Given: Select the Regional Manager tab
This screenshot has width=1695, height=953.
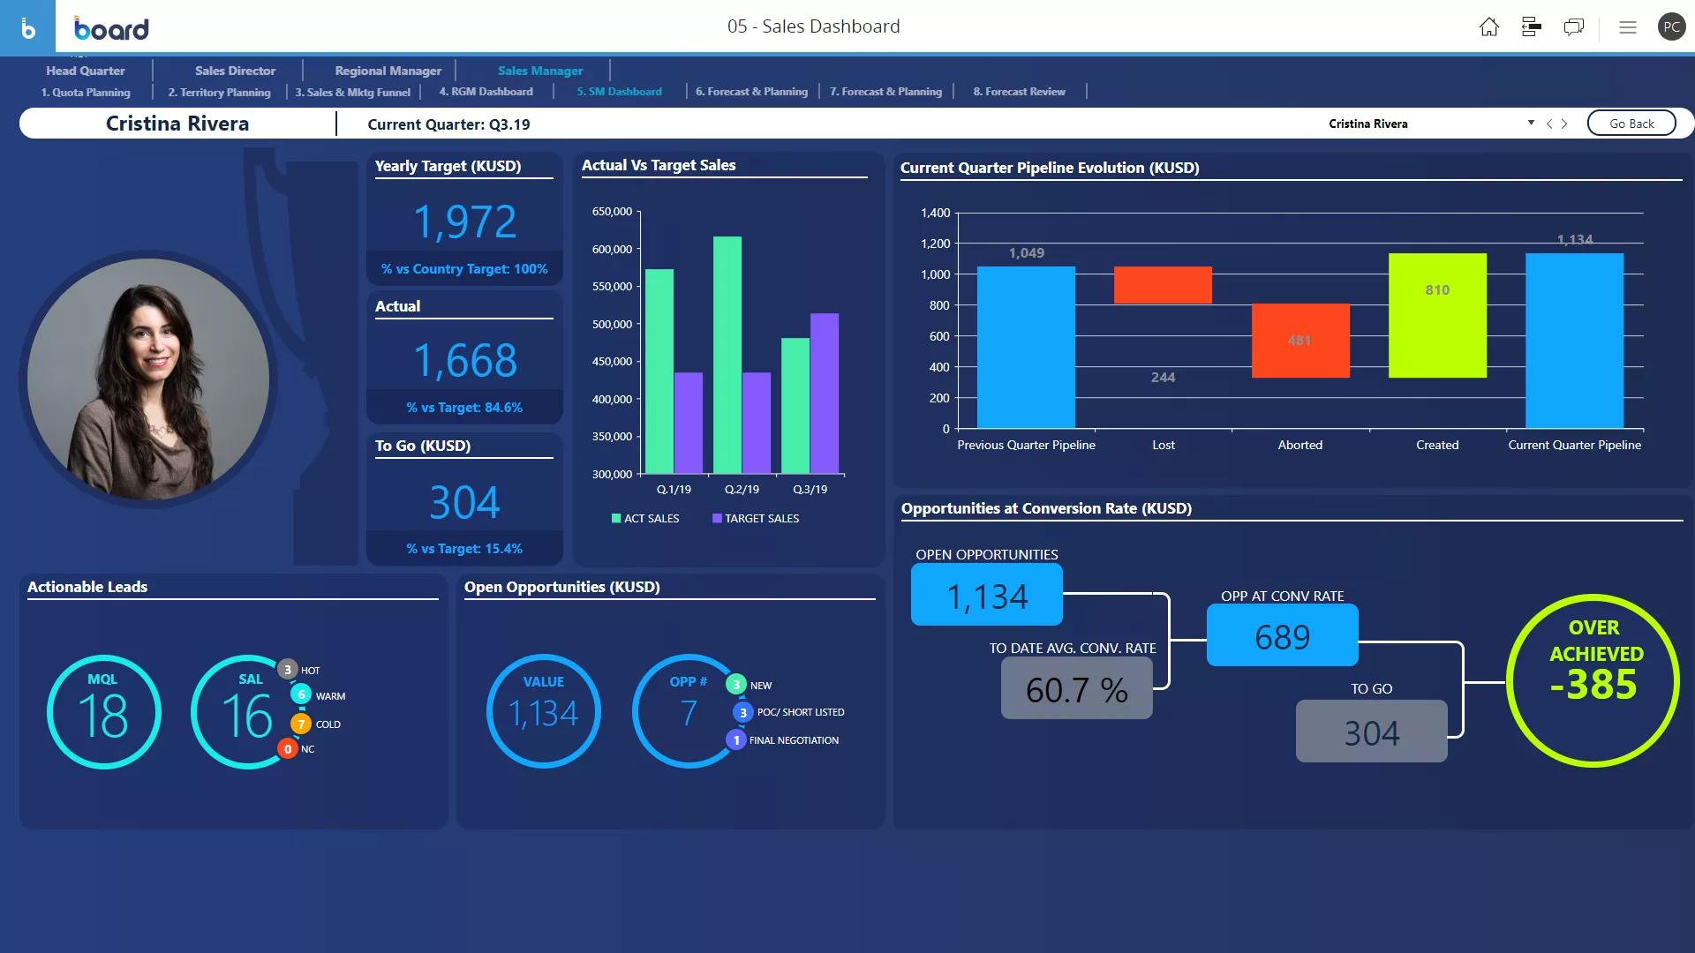Looking at the screenshot, I should pos(388,70).
